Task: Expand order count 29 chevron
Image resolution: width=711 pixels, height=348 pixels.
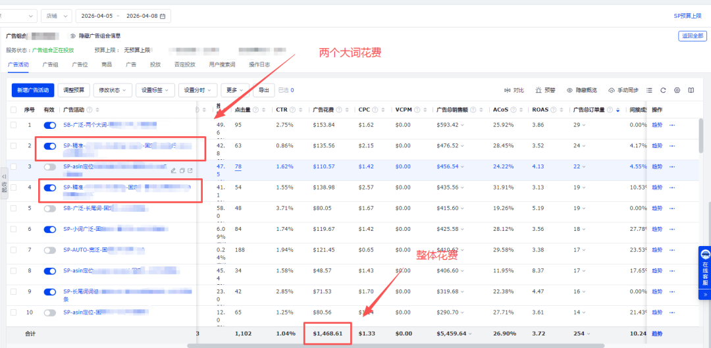Action: coord(583,125)
